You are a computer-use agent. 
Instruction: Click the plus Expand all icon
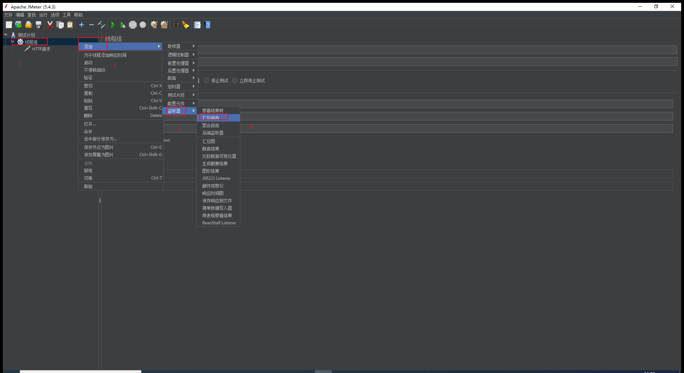point(82,25)
